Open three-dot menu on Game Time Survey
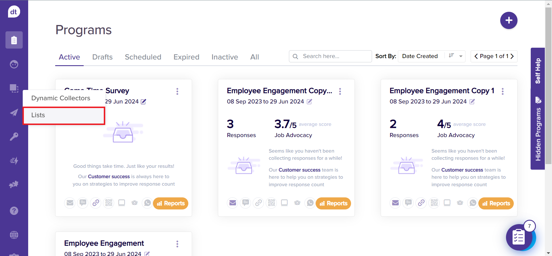This screenshot has height=256, width=552. pos(177,91)
